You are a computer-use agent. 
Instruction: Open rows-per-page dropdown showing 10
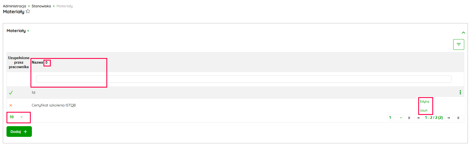tap(16, 117)
